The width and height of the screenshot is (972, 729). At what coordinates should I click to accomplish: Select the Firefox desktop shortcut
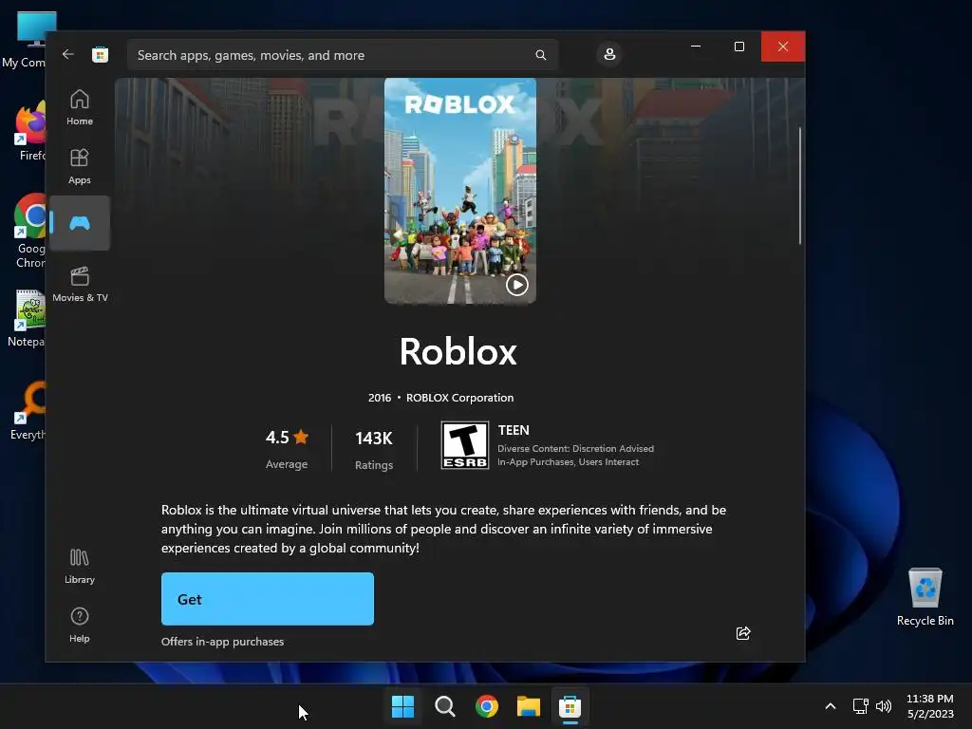coord(30,131)
